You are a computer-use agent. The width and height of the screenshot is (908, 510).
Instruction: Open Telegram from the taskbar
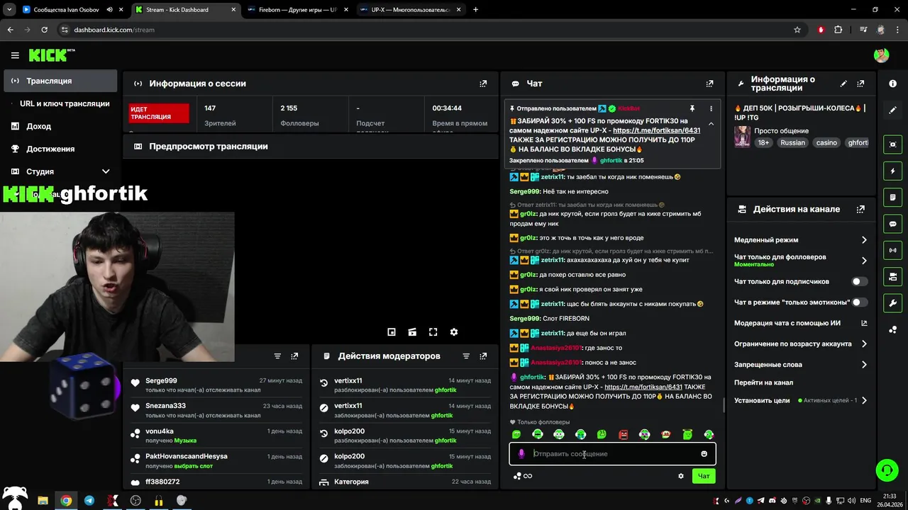click(x=89, y=500)
